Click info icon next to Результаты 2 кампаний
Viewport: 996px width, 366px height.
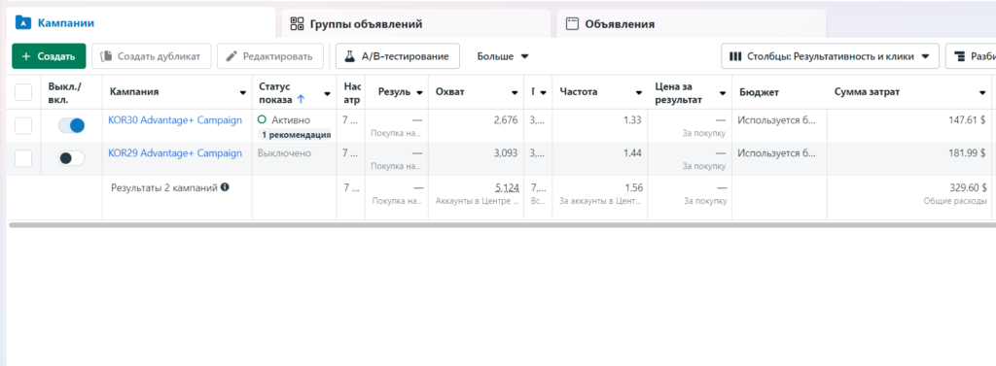click(225, 187)
